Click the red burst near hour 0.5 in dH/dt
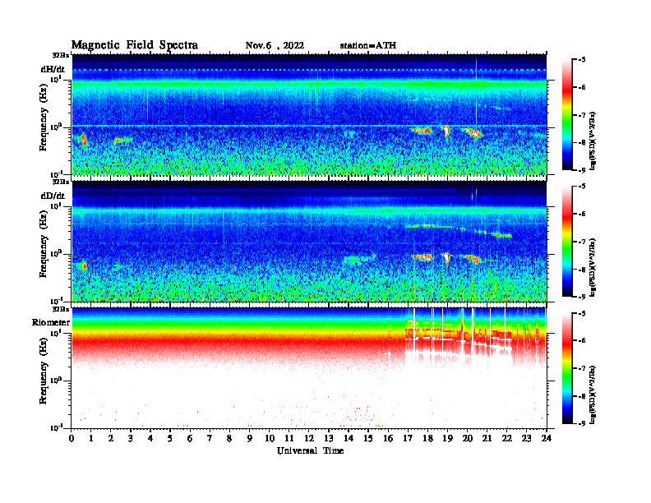The height and width of the screenshot is (503, 651). [x=84, y=140]
